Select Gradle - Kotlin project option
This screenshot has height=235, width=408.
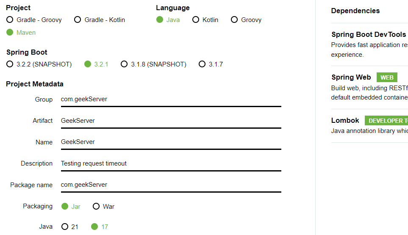pyautogui.click(x=78, y=20)
